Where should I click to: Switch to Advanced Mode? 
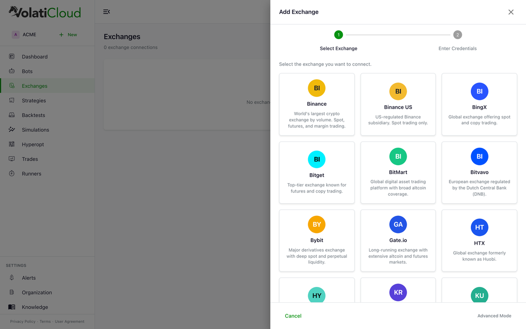point(494,316)
